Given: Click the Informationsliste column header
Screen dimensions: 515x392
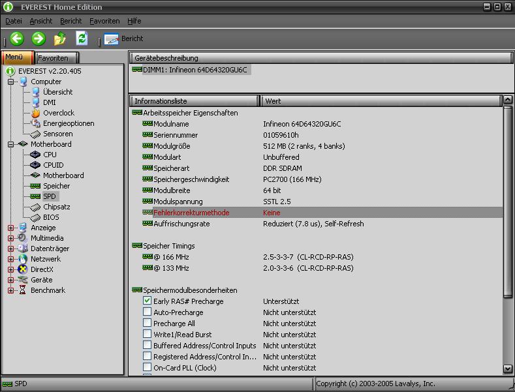Looking at the screenshot, I should (194, 101).
